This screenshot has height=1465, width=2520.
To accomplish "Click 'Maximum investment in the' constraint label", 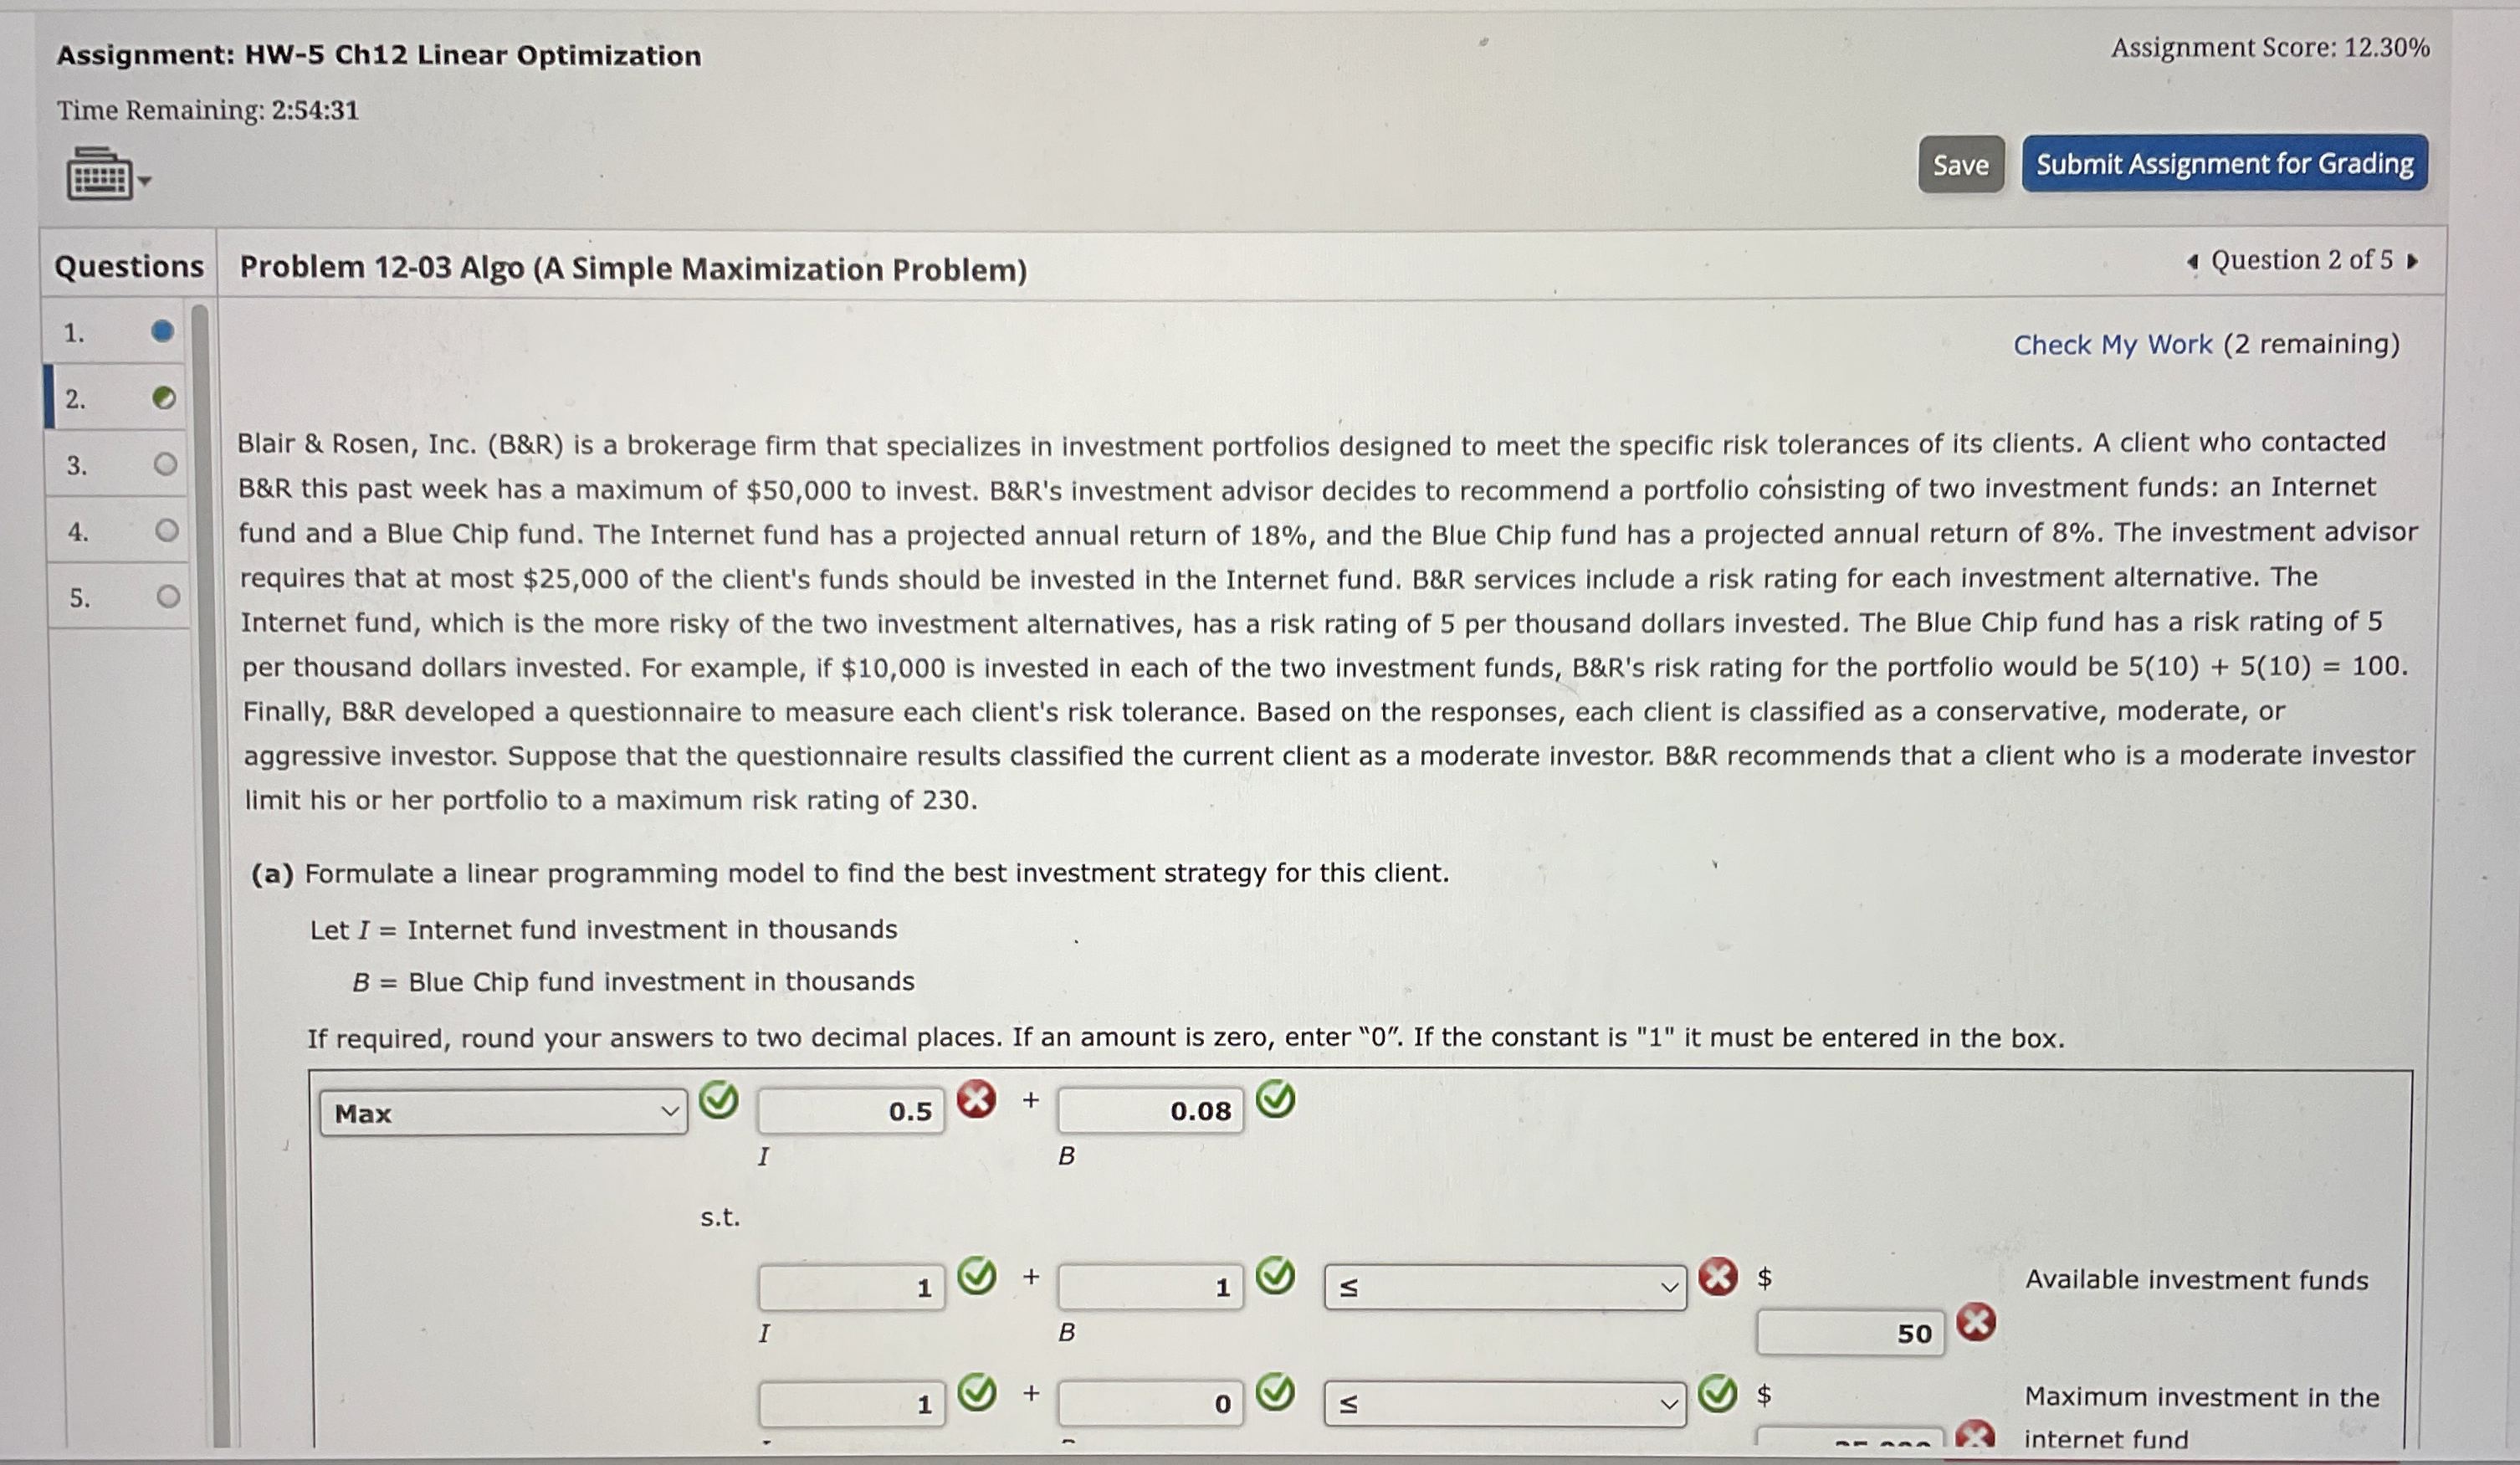I will pyautogui.click(x=2202, y=1397).
